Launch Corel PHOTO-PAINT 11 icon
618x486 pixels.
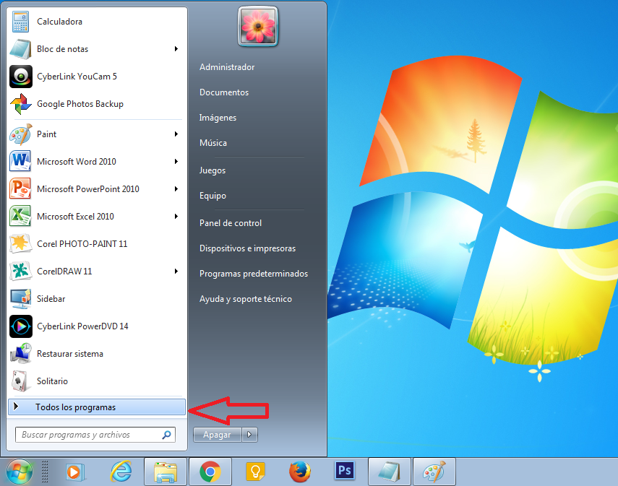20,244
